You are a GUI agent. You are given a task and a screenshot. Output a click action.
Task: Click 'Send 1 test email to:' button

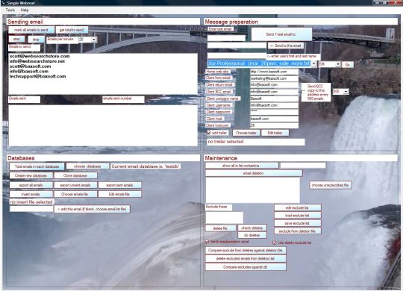coord(281,34)
